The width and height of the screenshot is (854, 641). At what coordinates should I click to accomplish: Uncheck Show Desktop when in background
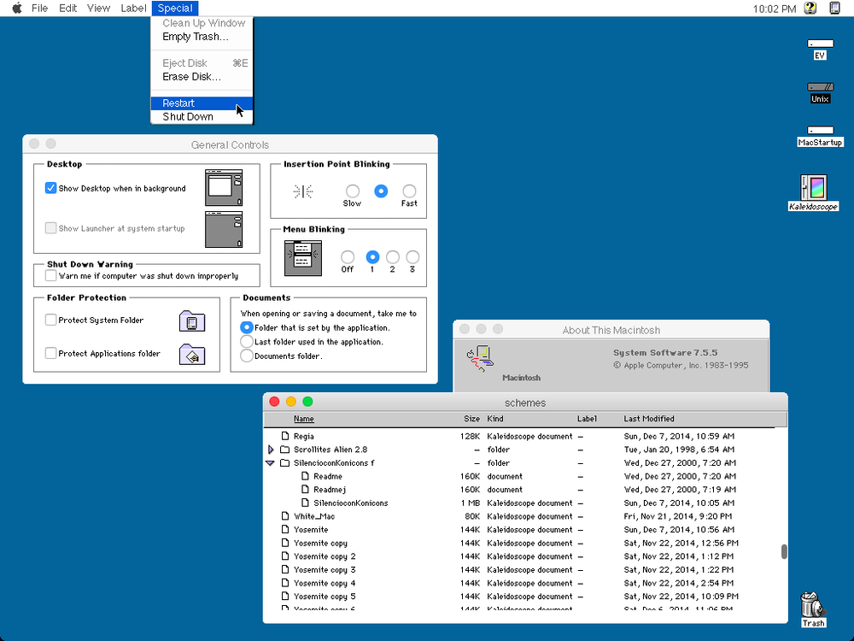[x=50, y=188]
